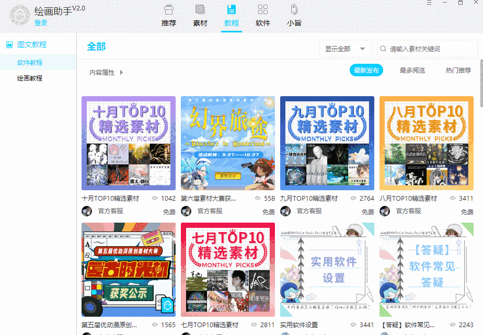Image resolution: width=483 pixels, height=335 pixels.
Task: Open the hamburger menu in the title bar
Action: point(429,3)
